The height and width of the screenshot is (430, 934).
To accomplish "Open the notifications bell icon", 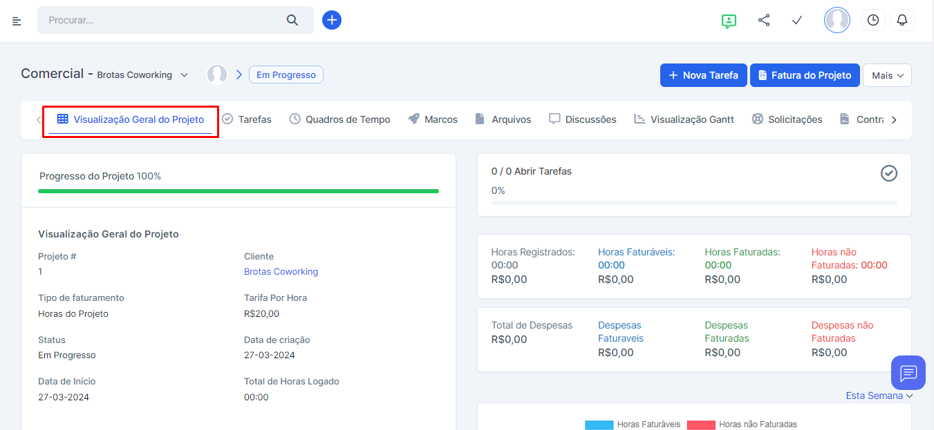I will pyautogui.click(x=902, y=21).
